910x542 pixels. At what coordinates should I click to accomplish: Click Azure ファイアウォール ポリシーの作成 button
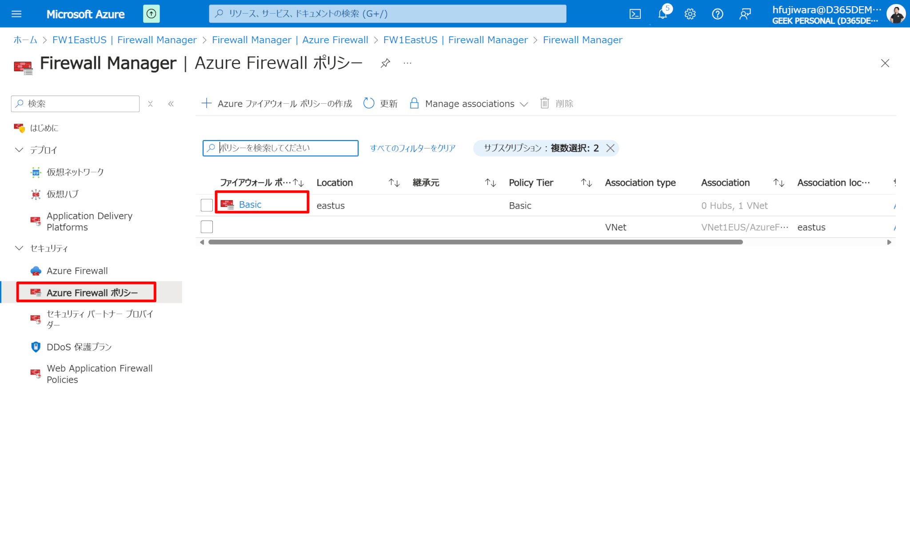(x=276, y=104)
